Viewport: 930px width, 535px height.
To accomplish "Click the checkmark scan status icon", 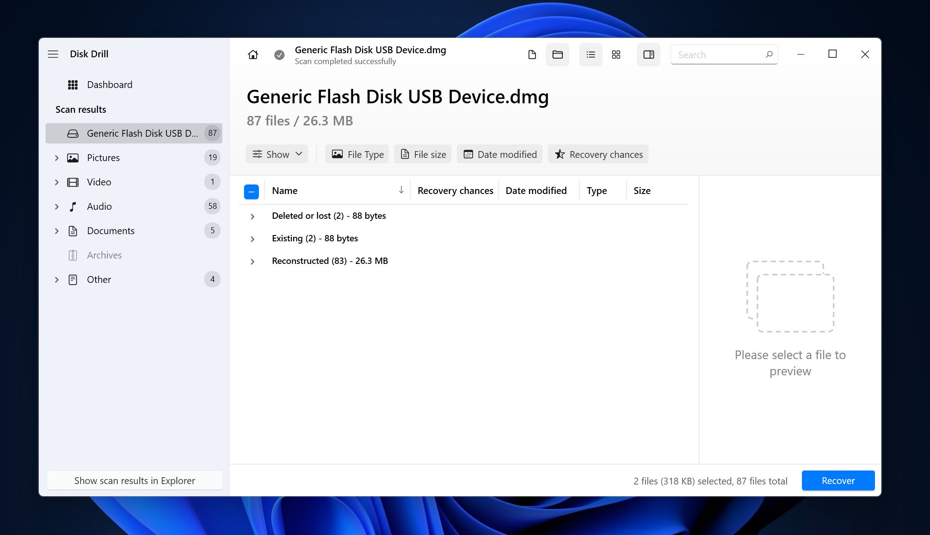I will [x=278, y=54].
